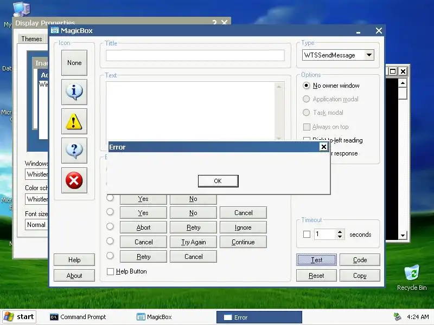Image resolution: width=434 pixels, height=325 pixels.
Task: Click OK in the Error dialog
Action: click(x=218, y=181)
